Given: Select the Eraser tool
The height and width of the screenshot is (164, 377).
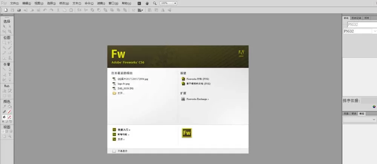Looking at the screenshot, I should [x=10, y=53].
